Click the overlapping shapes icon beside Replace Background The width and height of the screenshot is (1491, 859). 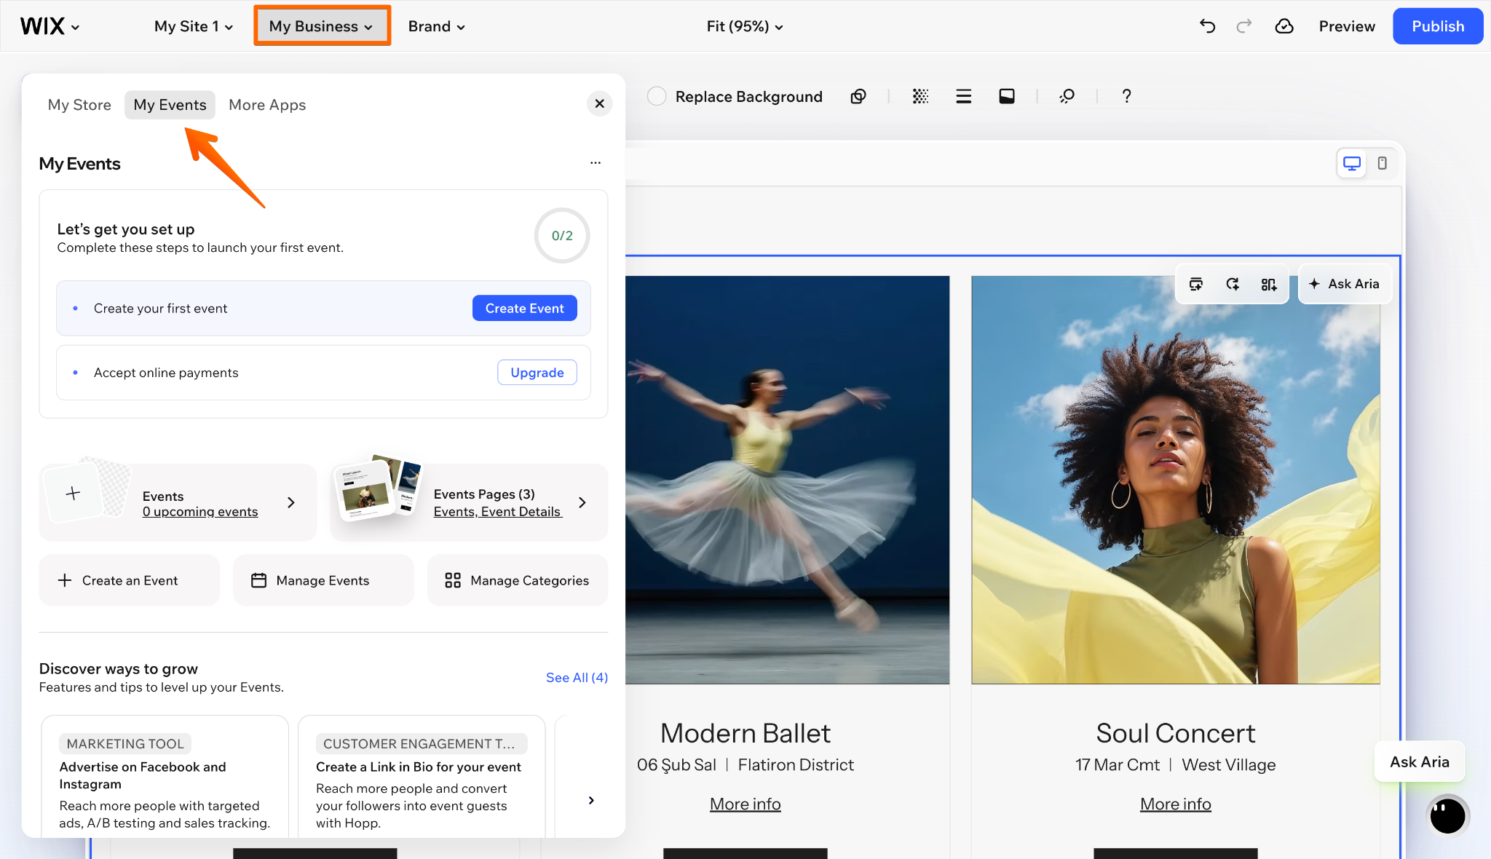[x=858, y=96]
